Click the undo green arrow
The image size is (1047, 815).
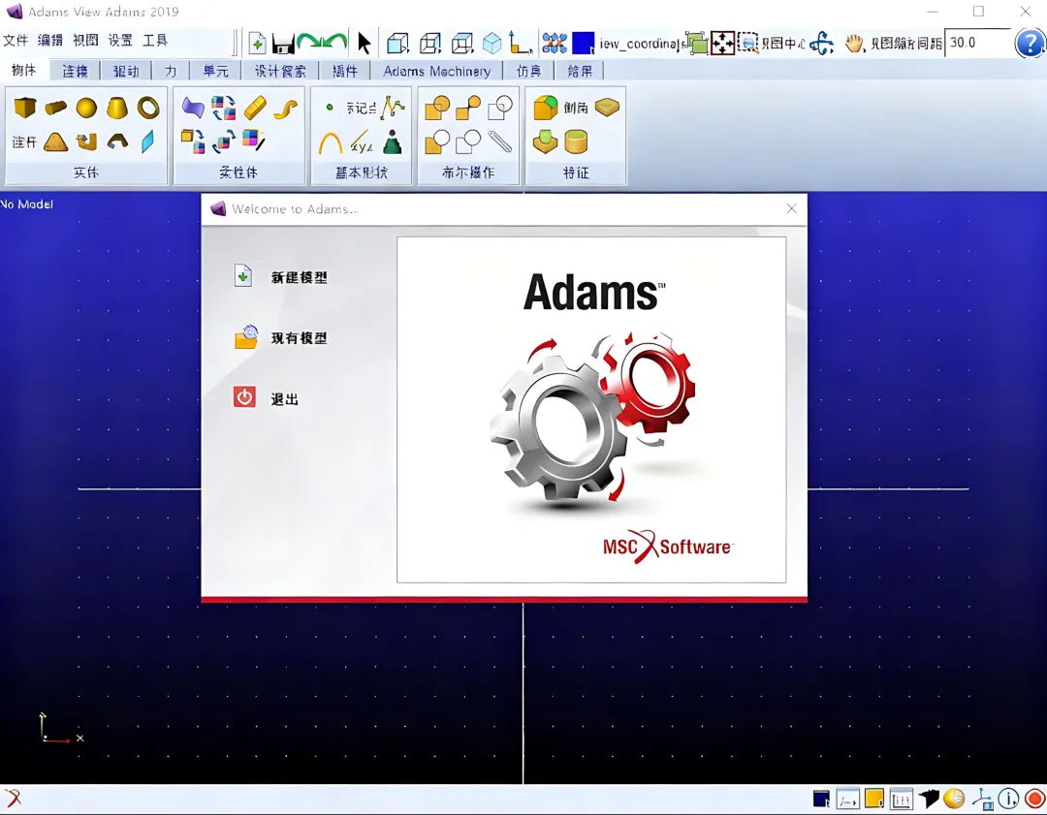309,42
